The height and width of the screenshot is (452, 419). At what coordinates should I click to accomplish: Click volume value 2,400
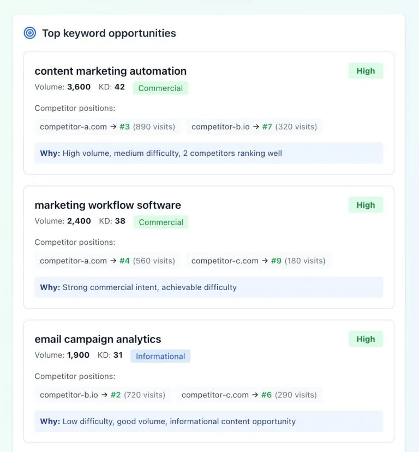click(x=79, y=221)
